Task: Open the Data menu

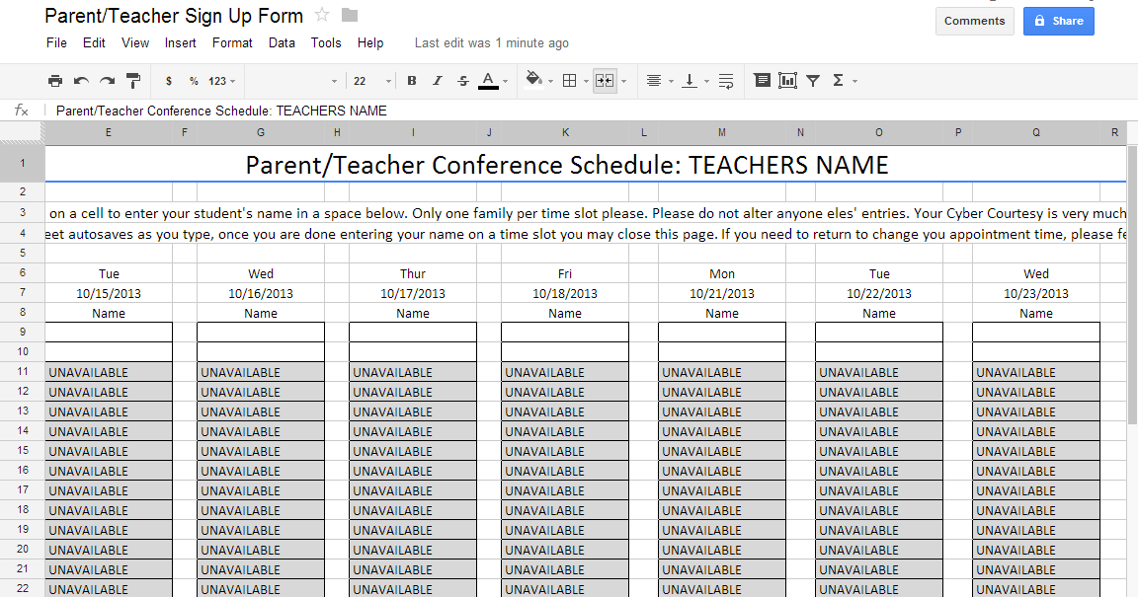Action: pos(282,42)
